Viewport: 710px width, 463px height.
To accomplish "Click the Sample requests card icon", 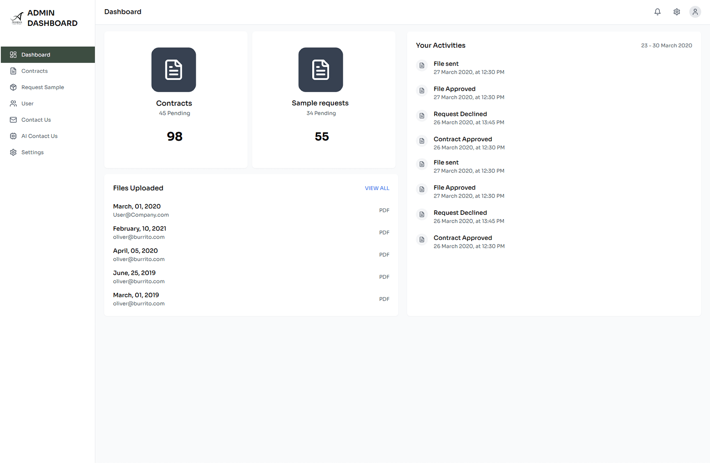I will pyautogui.click(x=320, y=70).
